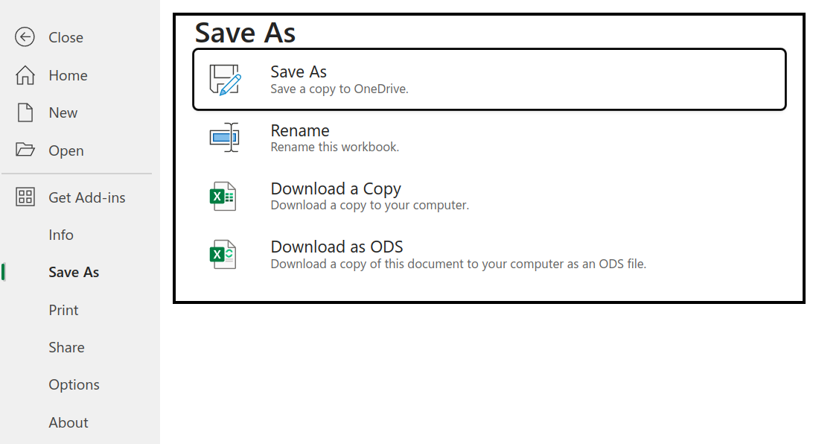Click the Download a Copy Excel icon
This screenshot has height=444, width=813.
click(x=226, y=195)
